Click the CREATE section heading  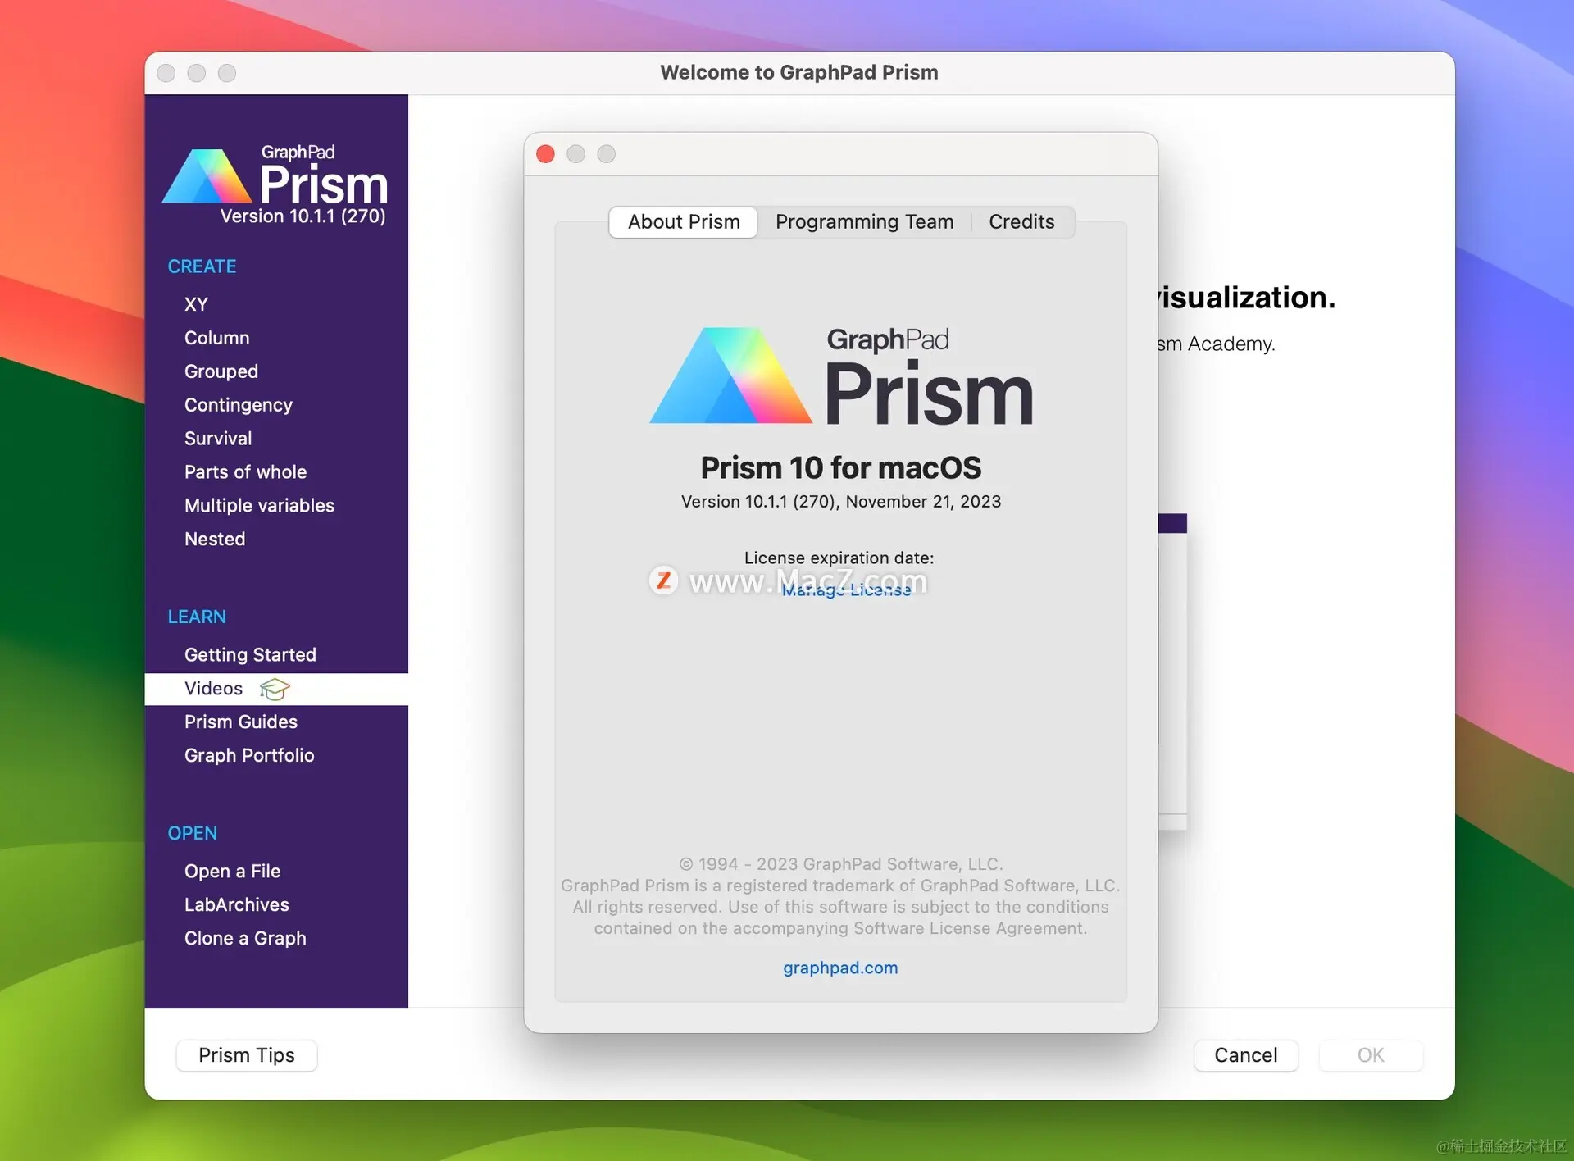point(202,266)
